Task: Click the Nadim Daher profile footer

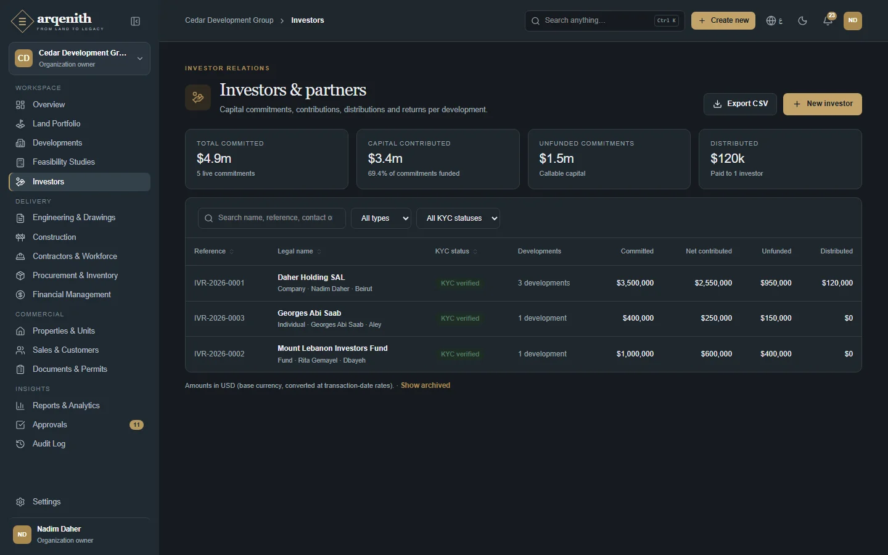Action: coord(80,535)
